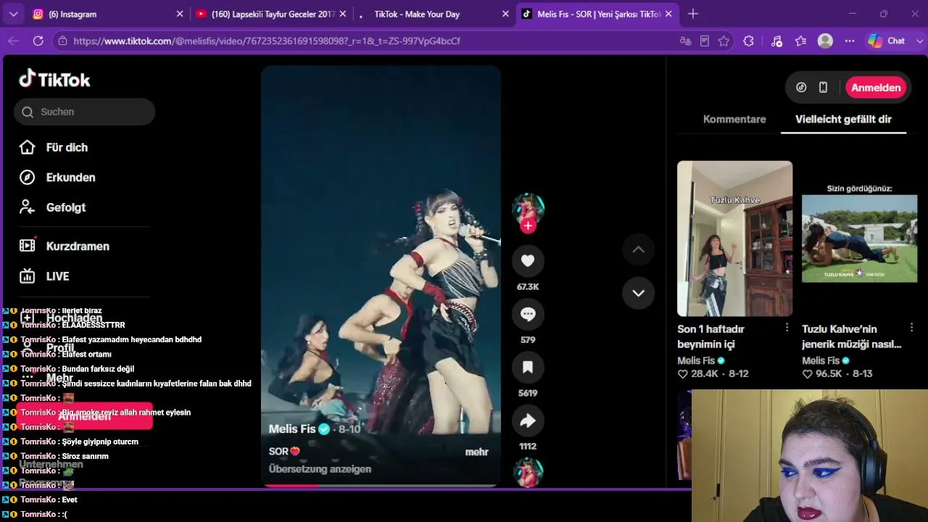Open the 'Son 1 haftadır beynimin içi' title
Image resolution: width=928 pixels, height=522 pixels.
(x=713, y=336)
